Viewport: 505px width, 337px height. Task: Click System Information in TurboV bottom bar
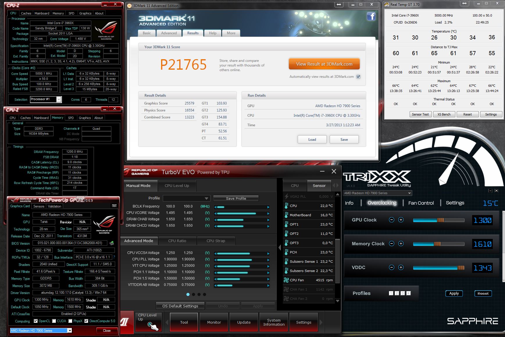click(274, 322)
